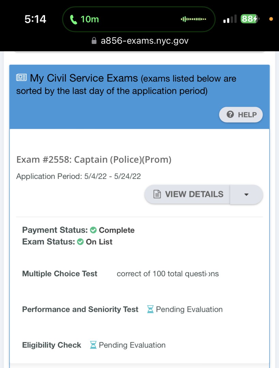Tap the a856-exams.nyc.gov address bar

click(144, 41)
